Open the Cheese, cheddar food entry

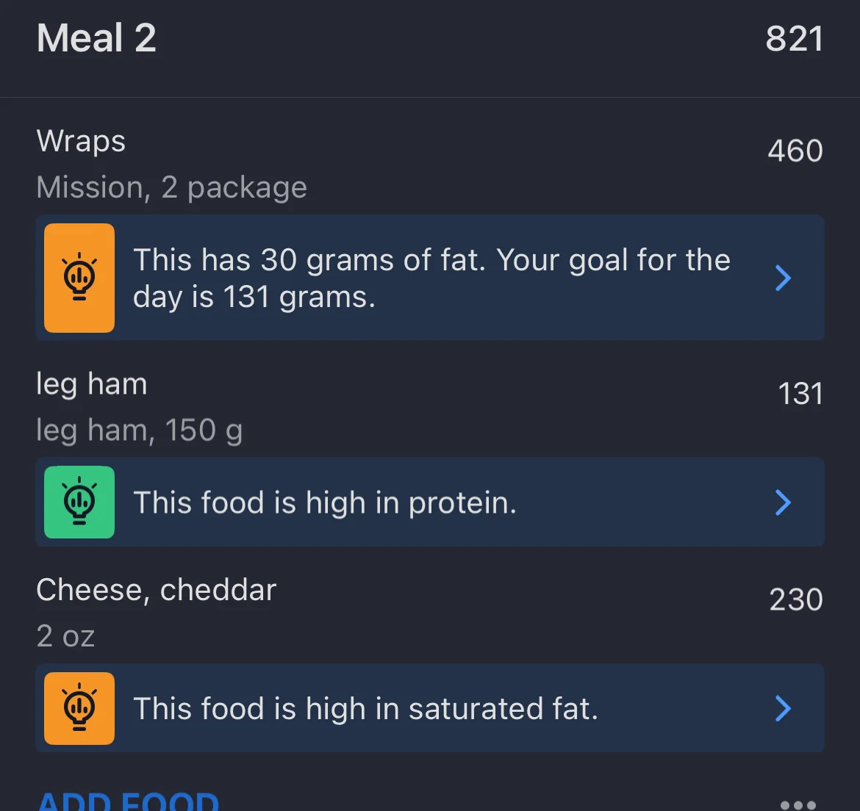[x=156, y=590]
